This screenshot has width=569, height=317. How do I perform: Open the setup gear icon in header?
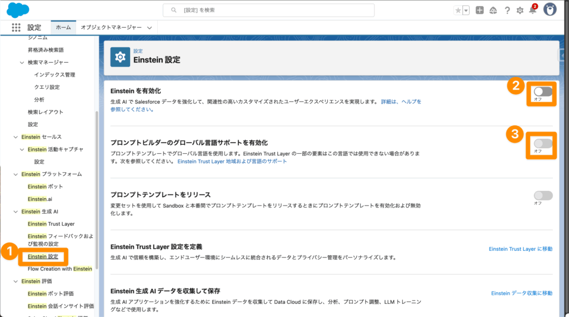520,11
